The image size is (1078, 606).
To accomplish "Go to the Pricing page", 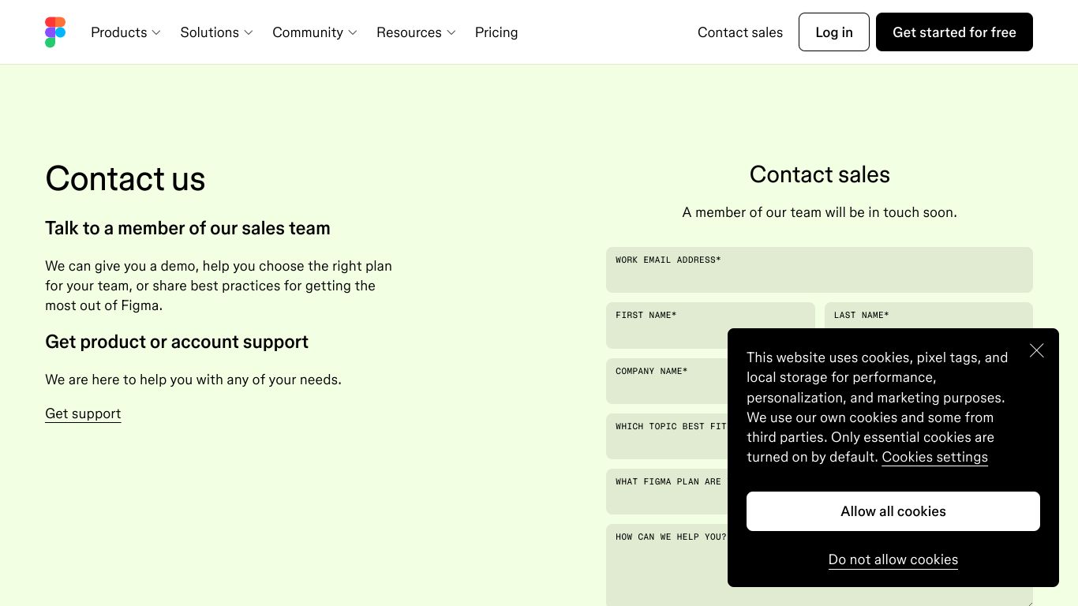I will pyautogui.click(x=496, y=32).
